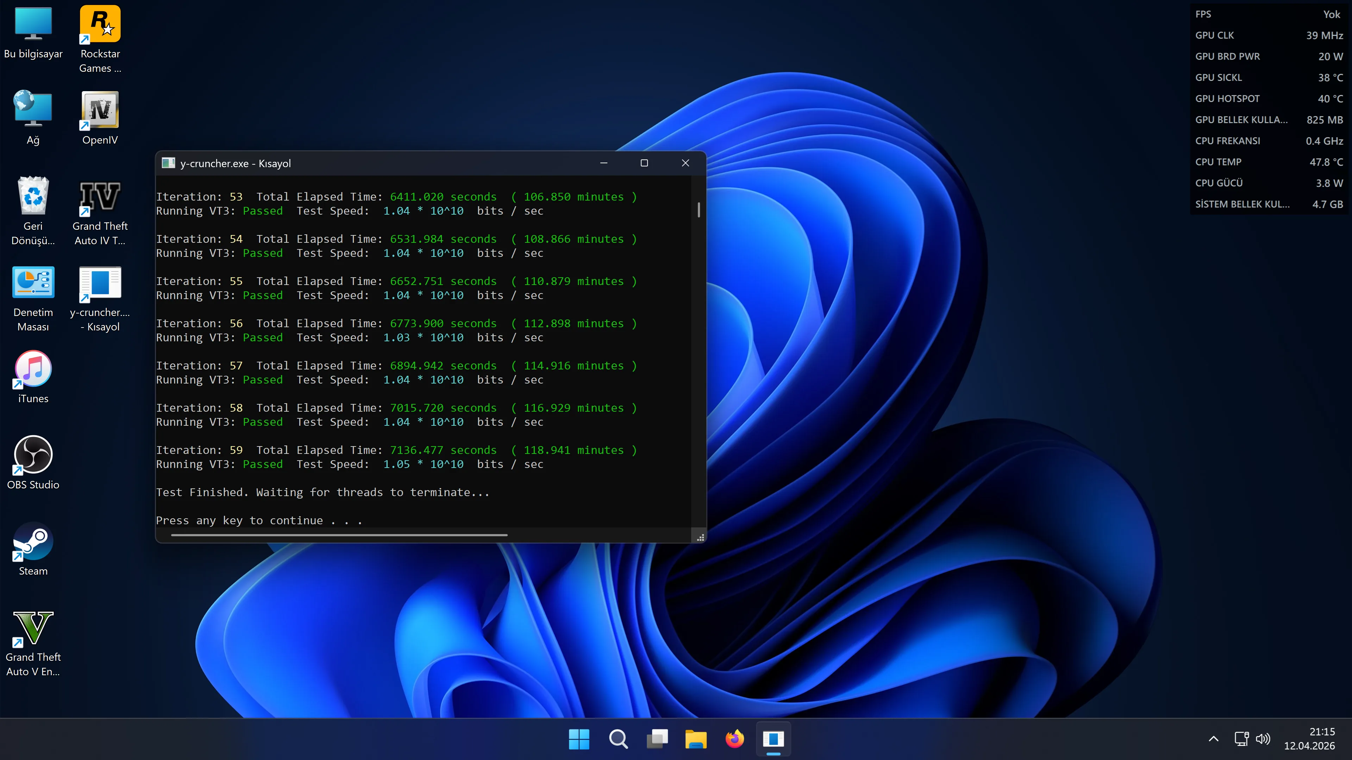This screenshot has width=1352, height=760.
Task: Open Task View from the taskbar
Action: coord(657,739)
